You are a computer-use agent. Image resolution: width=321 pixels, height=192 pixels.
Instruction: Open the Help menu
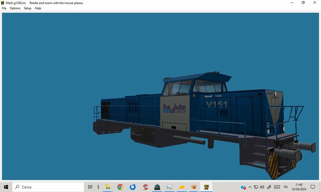pyautogui.click(x=38, y=8)
